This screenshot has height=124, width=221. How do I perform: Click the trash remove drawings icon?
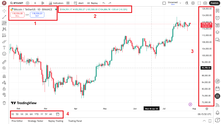click(4, 103)
